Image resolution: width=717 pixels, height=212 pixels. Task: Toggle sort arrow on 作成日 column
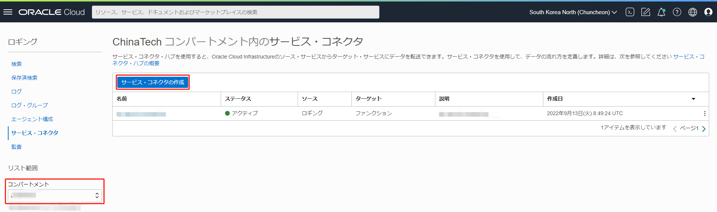coord(693,99)
